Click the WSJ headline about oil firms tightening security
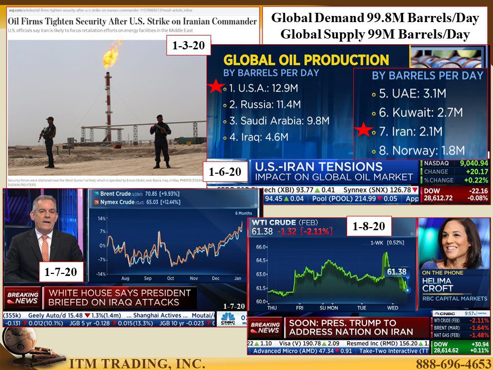The image size is (493, 370). [x=132, y=22]
